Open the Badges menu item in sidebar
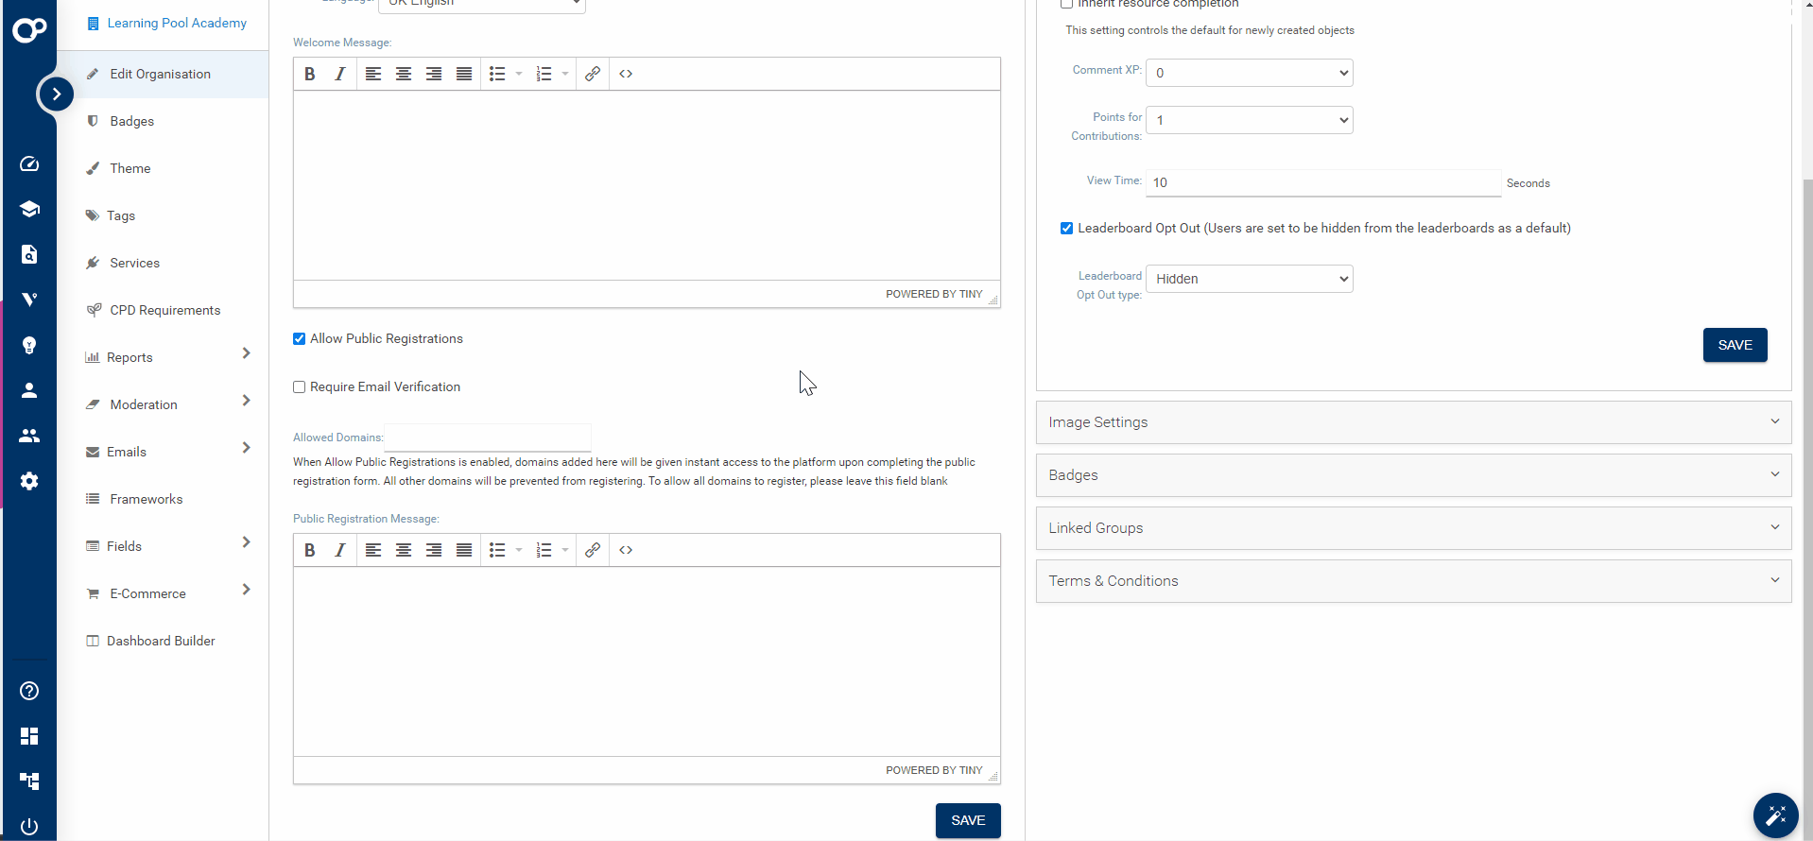Image resolution: width=1813 pixels, height=841 pixels. (131, 121)
